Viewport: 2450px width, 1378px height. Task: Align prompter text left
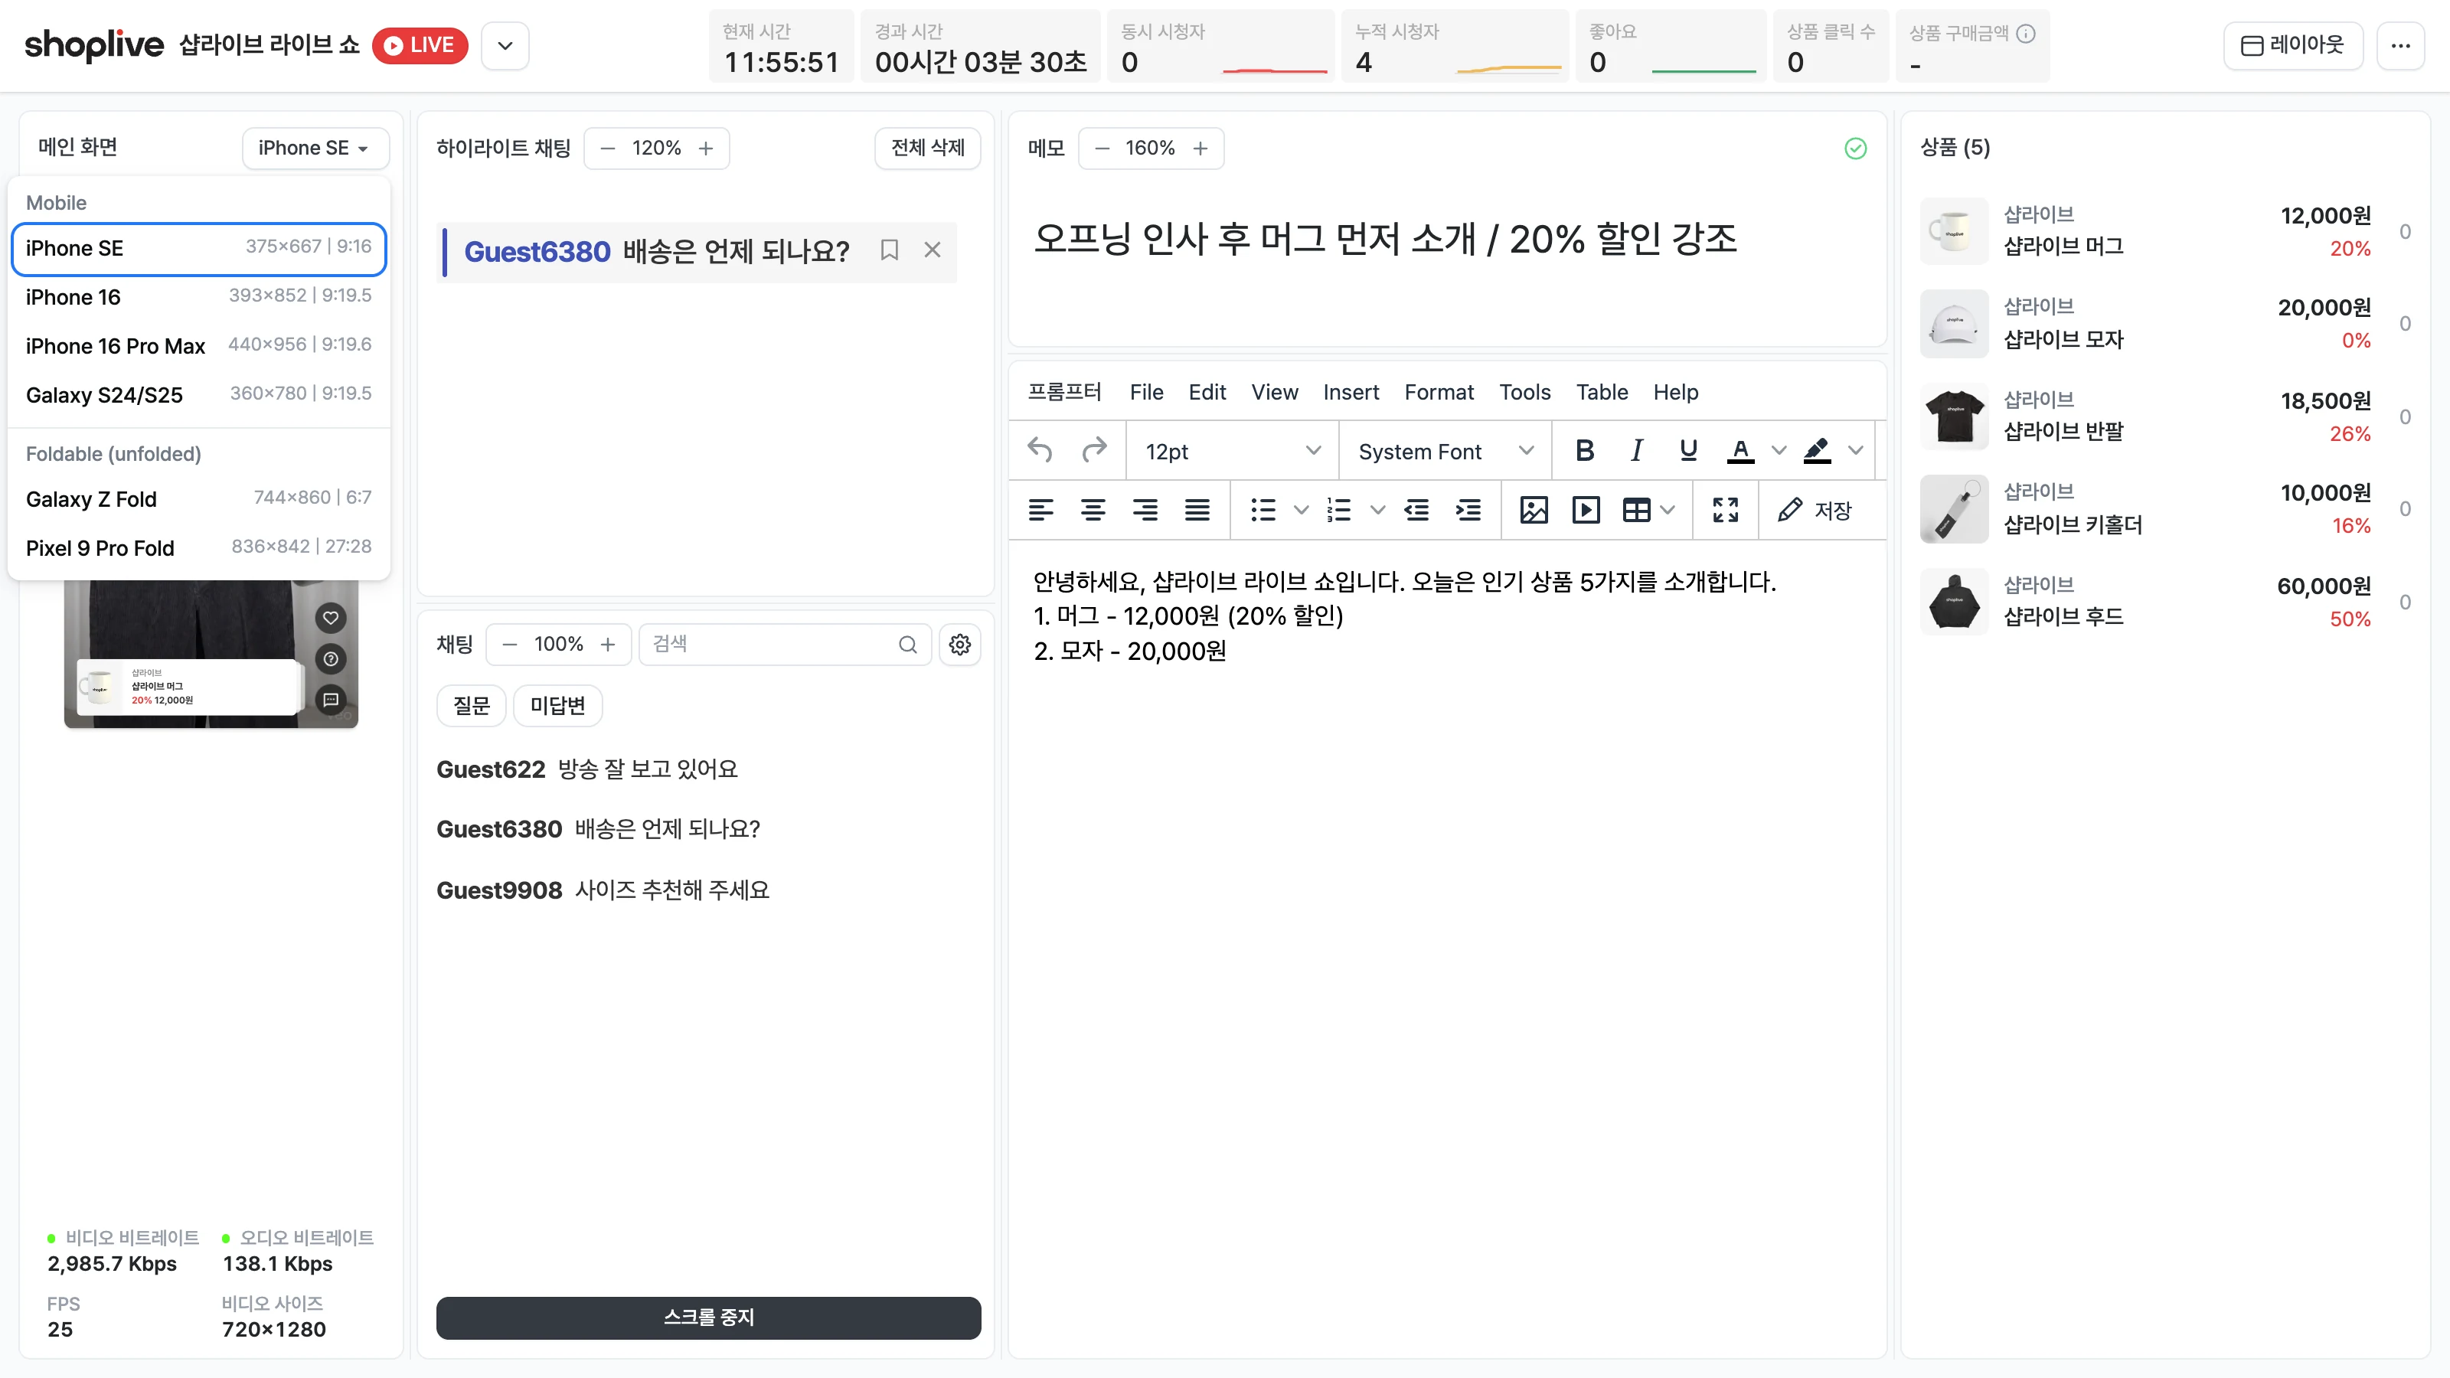point(1041,511)
